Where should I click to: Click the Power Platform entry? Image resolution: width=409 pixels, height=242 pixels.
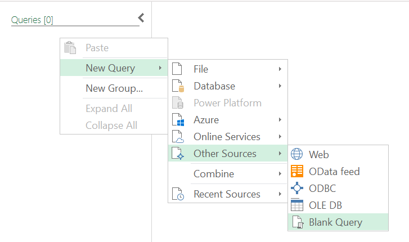[228, 103]
